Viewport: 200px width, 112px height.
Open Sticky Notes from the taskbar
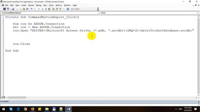(40, 109)
